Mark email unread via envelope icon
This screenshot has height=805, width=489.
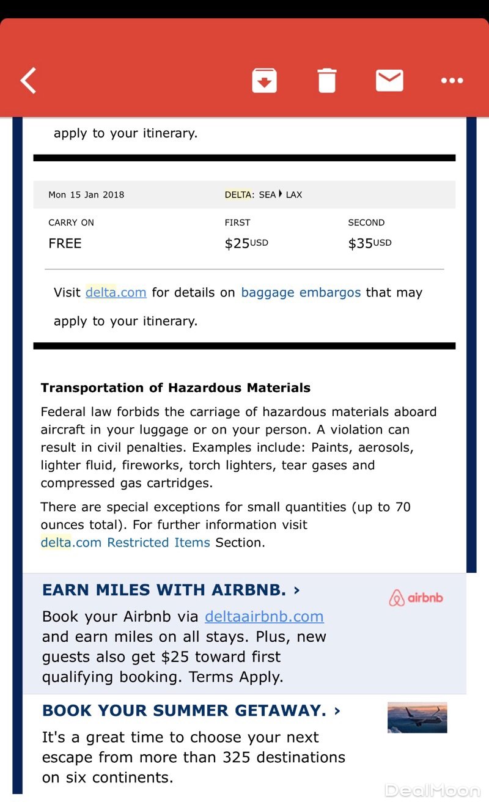point(389,80)
